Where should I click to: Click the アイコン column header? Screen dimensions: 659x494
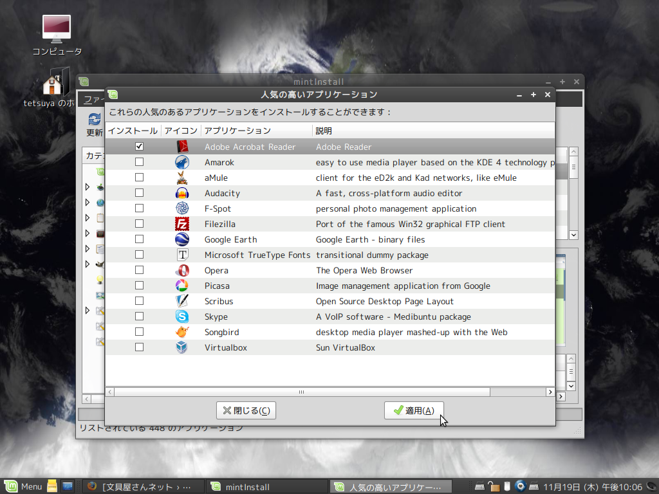coord(181,131)
